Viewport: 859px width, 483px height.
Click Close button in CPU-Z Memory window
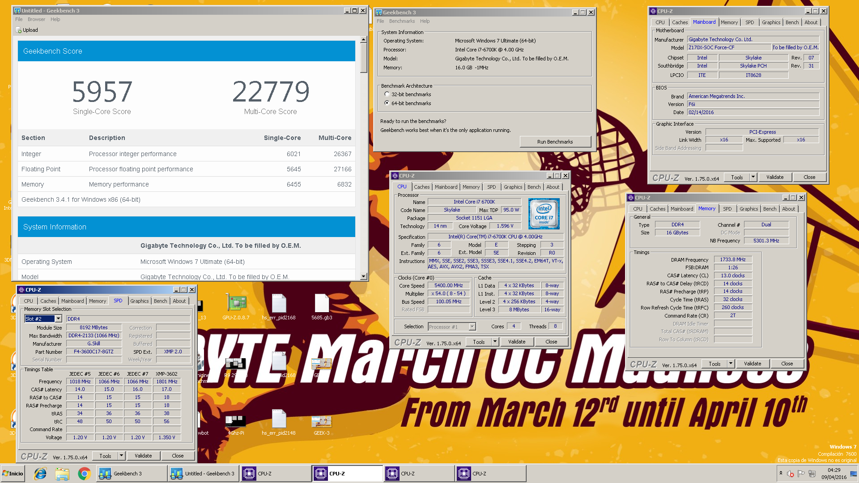[787, 364]
